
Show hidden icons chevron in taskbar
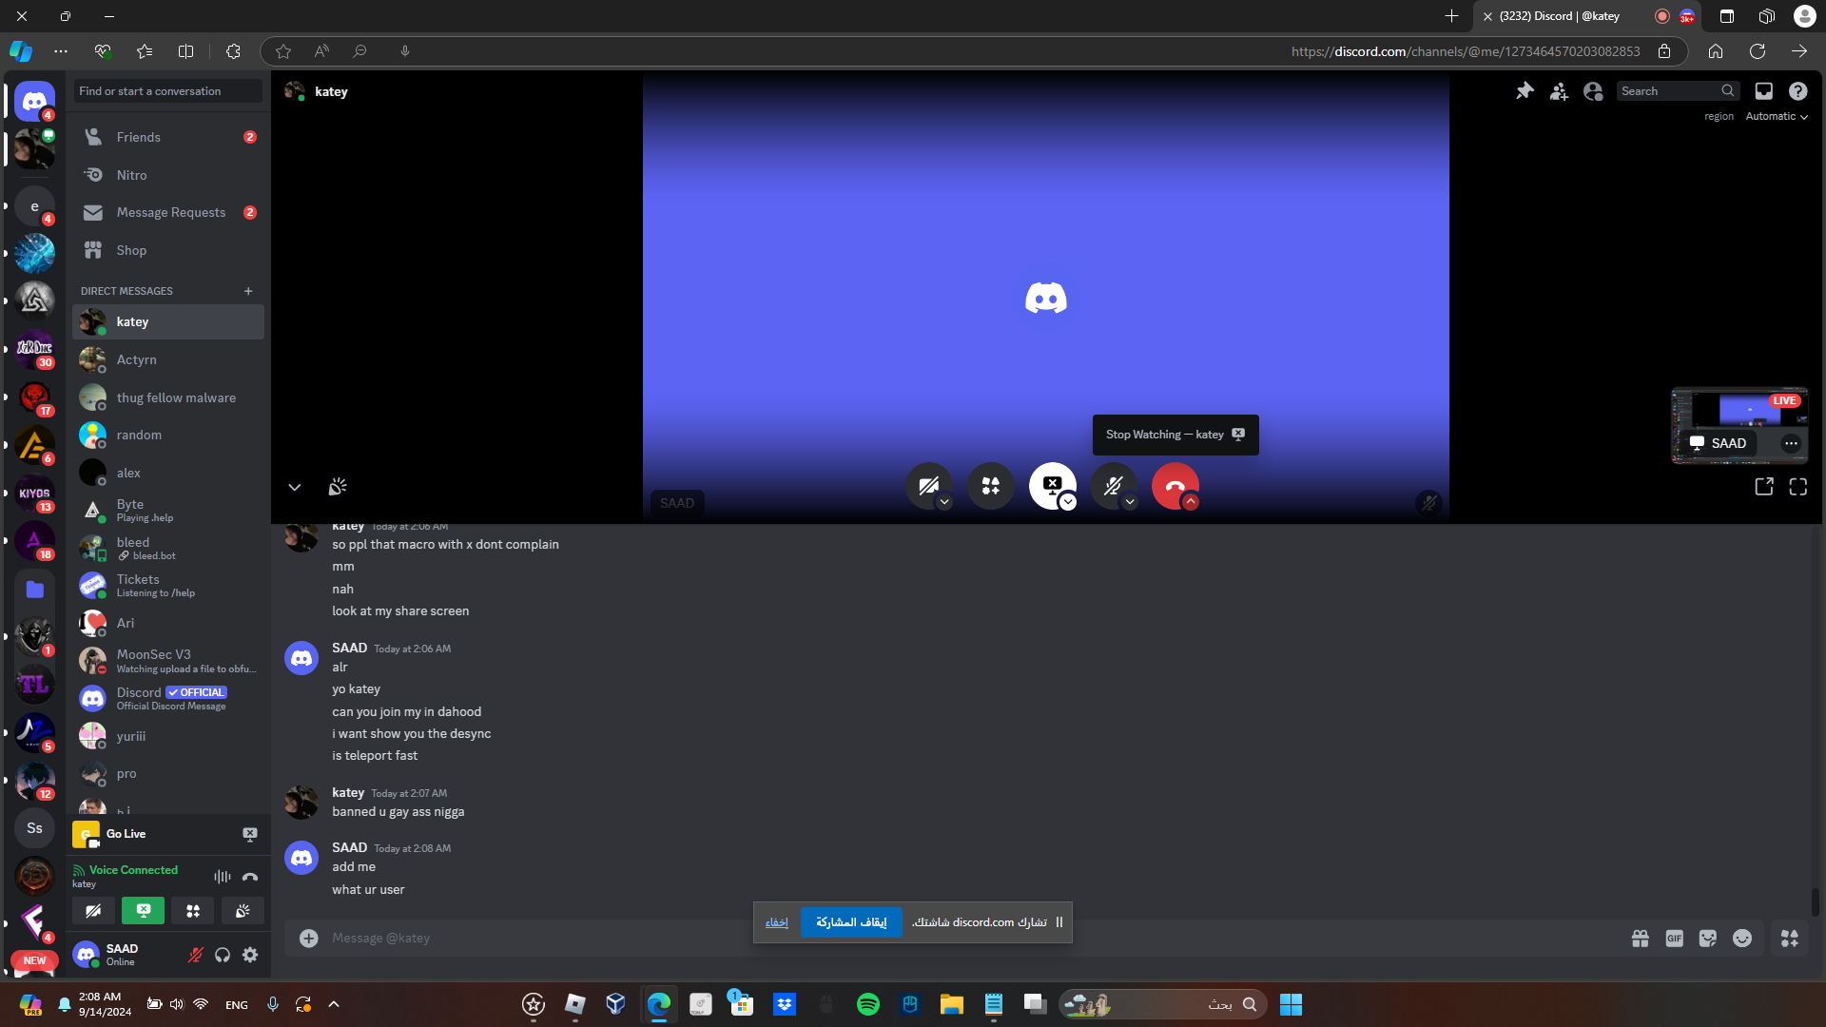click(x=334, y=1004)
